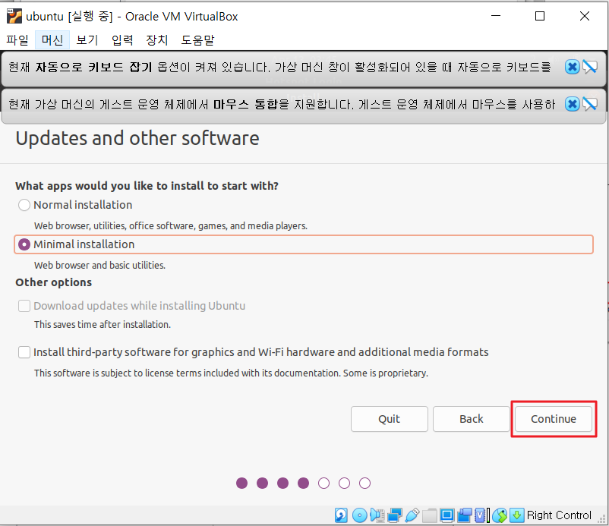Viewport: 609px width, 526px height.
Task: Click the "Updates and other software" heading
Action: point(137,139)
